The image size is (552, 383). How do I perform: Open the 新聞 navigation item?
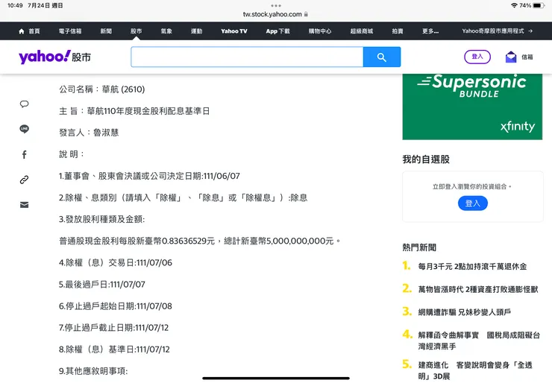click(x=106, y=31)
